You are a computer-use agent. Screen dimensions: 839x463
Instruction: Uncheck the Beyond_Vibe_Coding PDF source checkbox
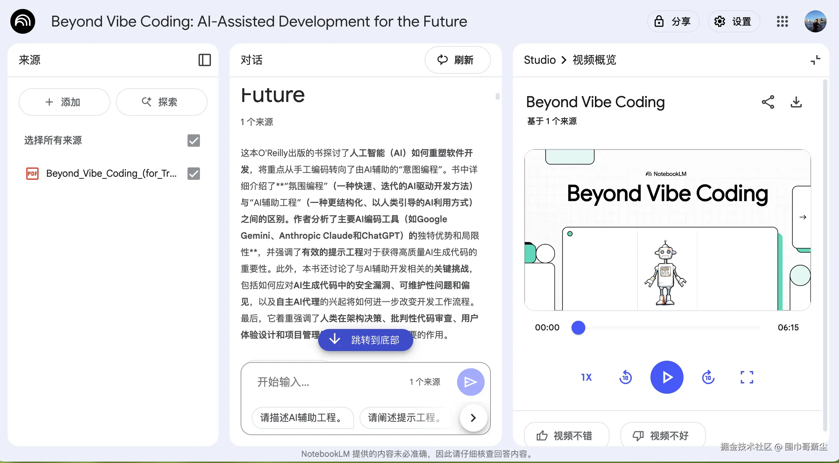pyautogui.click(x=194, y=173)
